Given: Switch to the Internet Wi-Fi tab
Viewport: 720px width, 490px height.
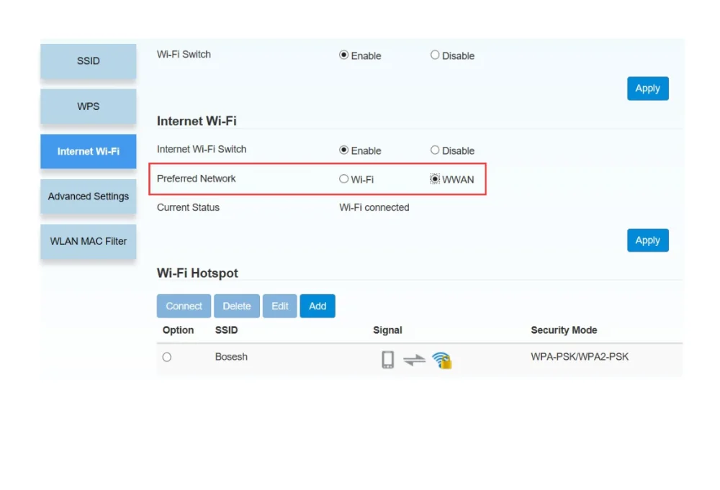Looking at the screenshot, I should click(x=88, y=151).
